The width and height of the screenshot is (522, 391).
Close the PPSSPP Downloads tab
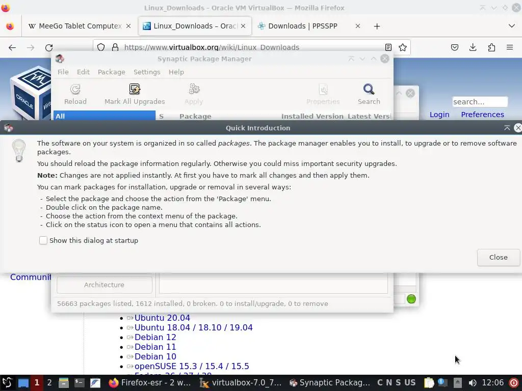(357, 26)
